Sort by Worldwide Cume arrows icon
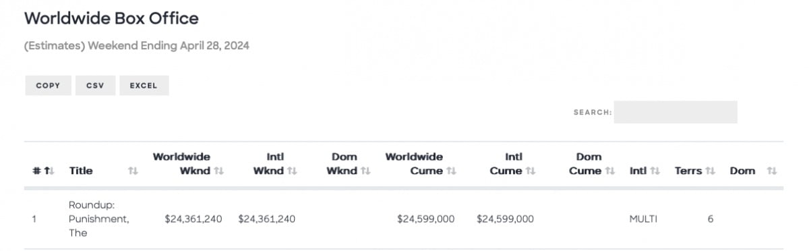Image resolution: width=809 pixels, height=251 pixels. coord(451,171)
